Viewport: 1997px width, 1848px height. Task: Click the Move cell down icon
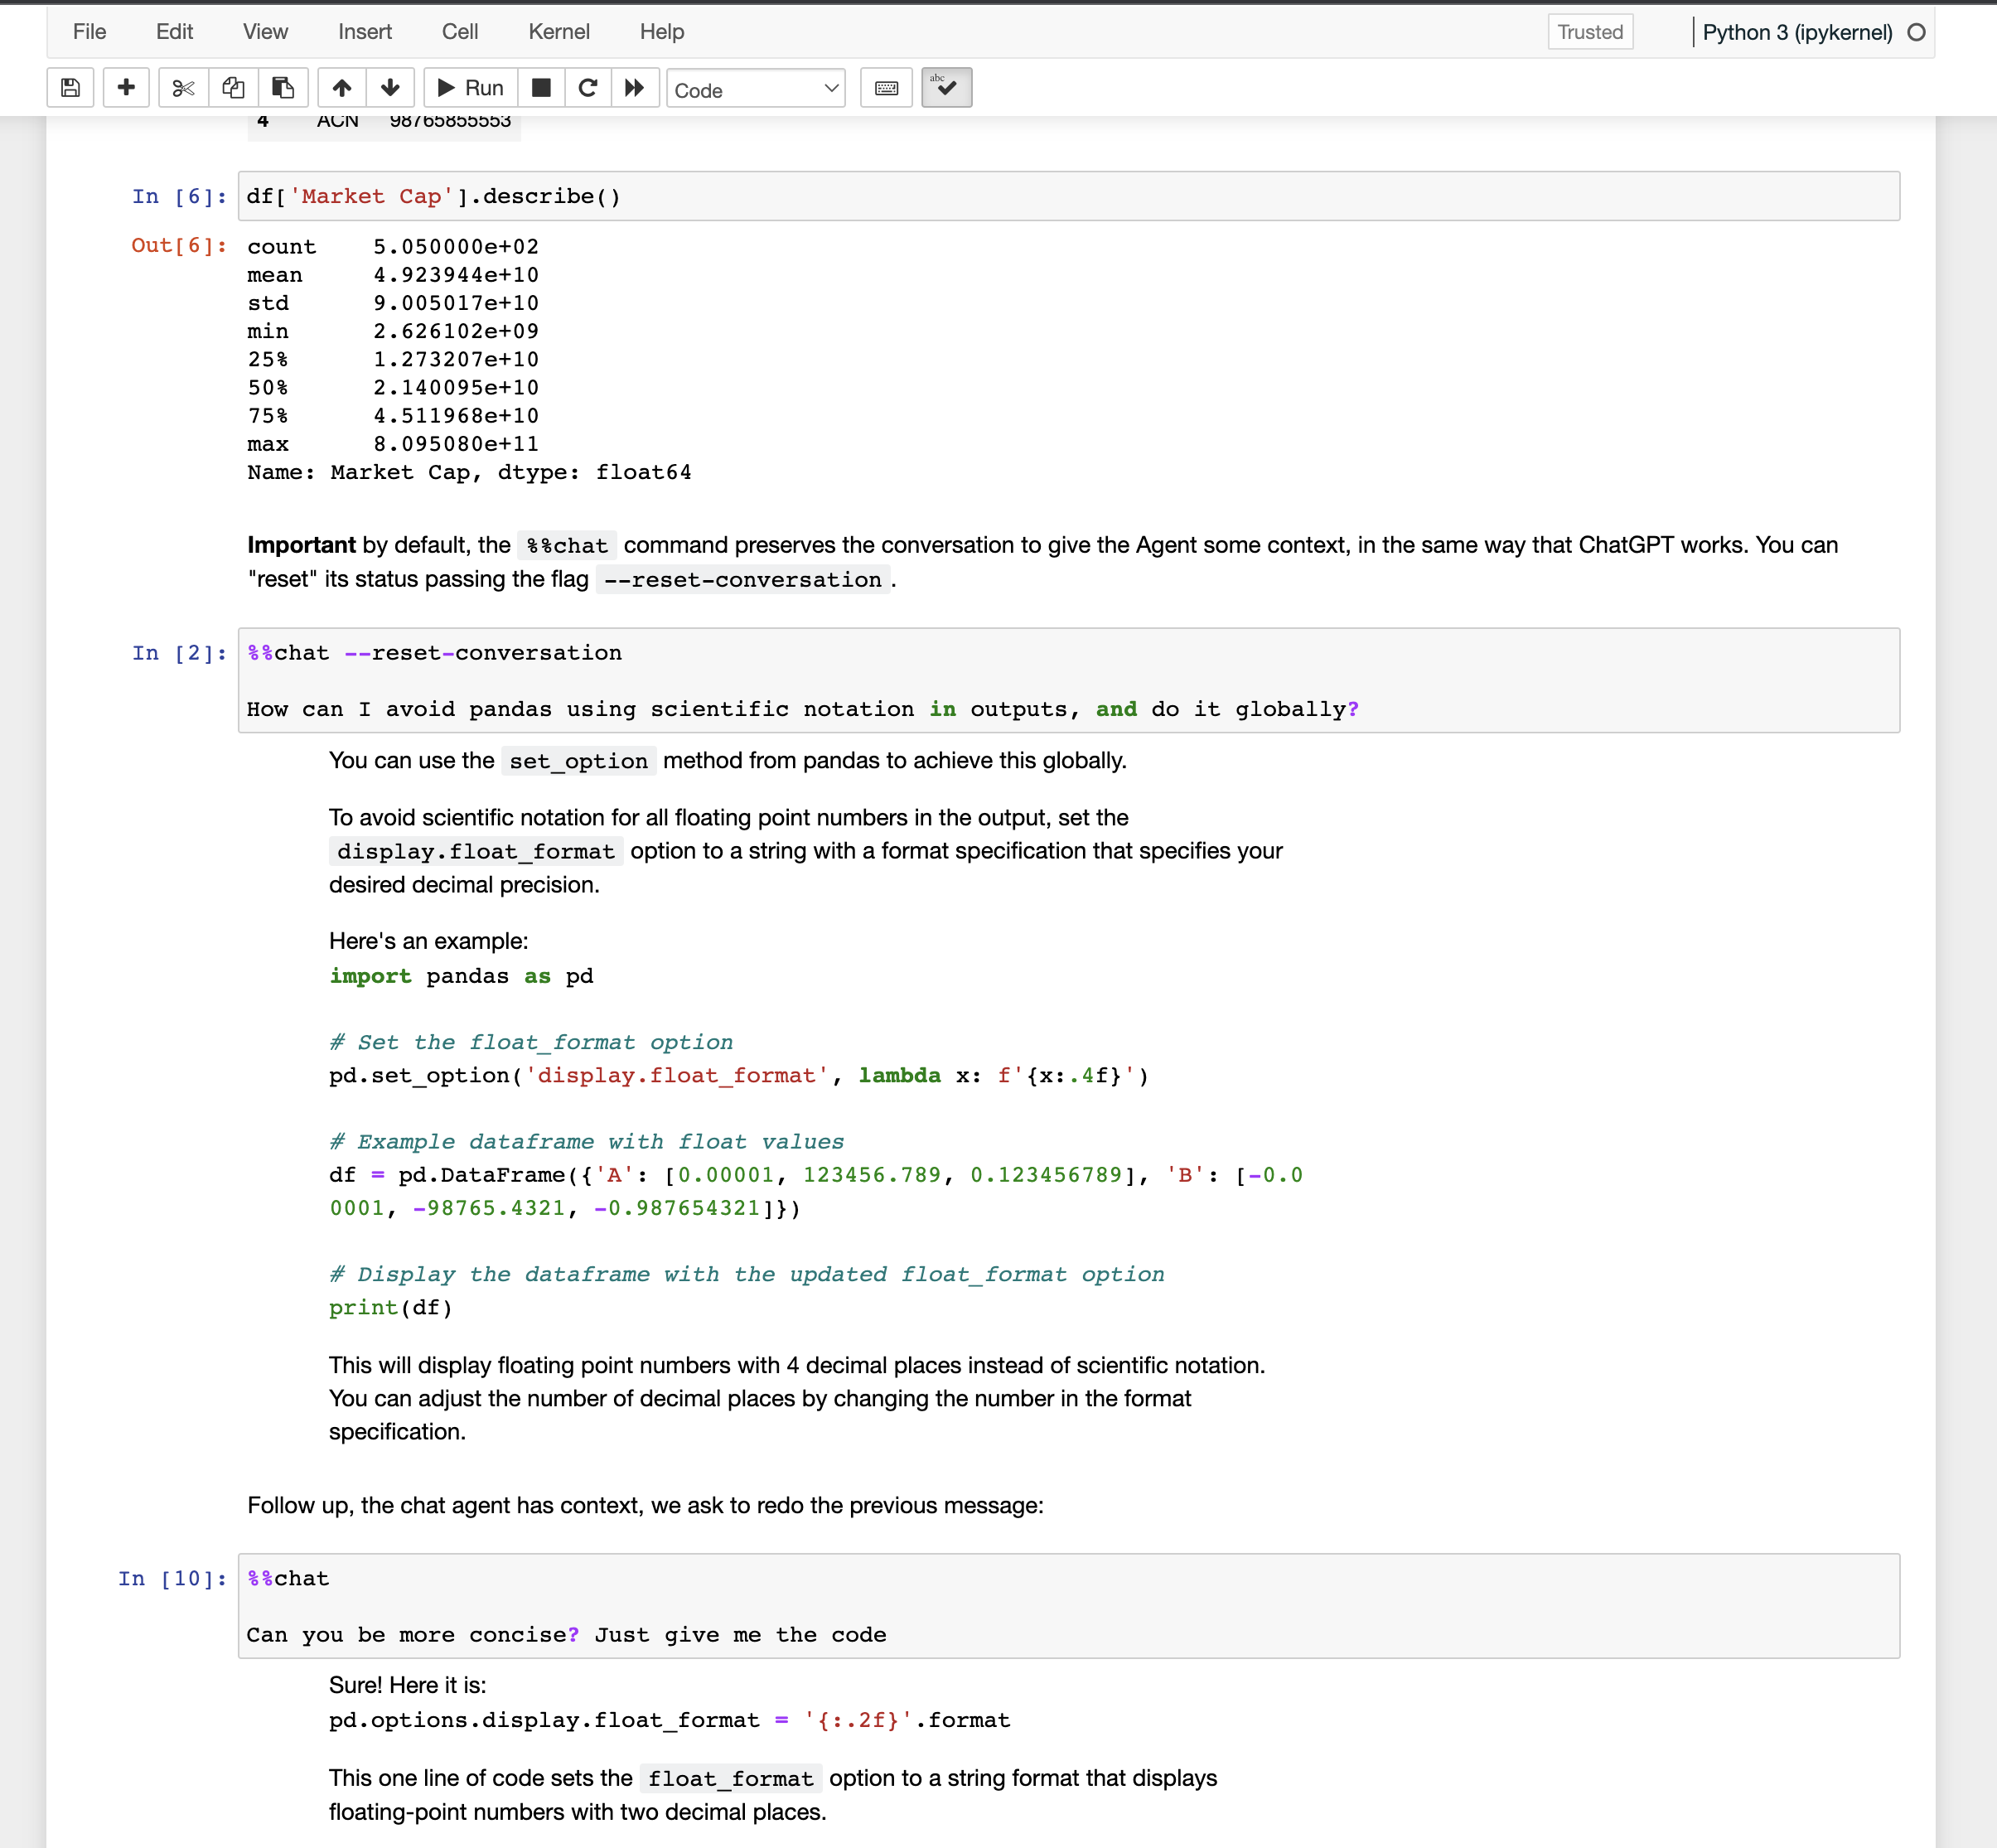(x=388, y=89)
